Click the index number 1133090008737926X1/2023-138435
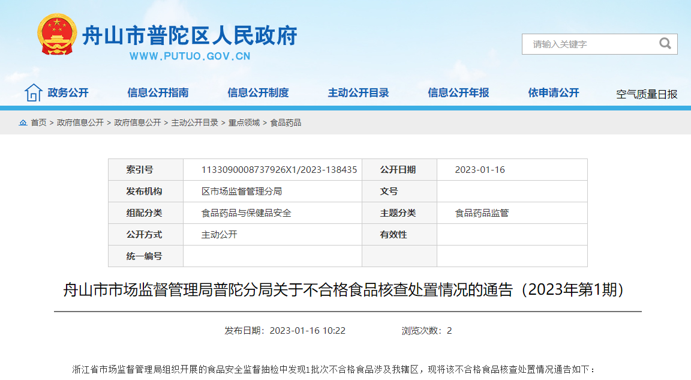Image resolution: width=691 pixels, height=380 pixels. click(279, 170)
